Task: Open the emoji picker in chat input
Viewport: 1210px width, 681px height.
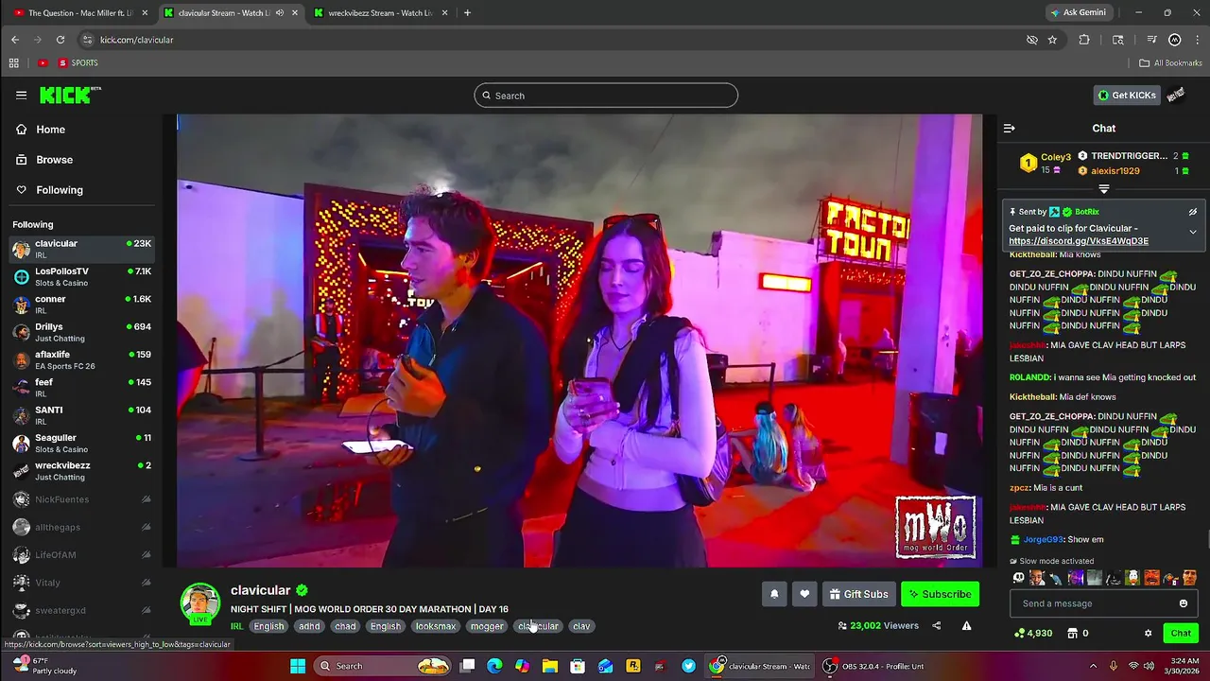Action: pos(1184,603)
